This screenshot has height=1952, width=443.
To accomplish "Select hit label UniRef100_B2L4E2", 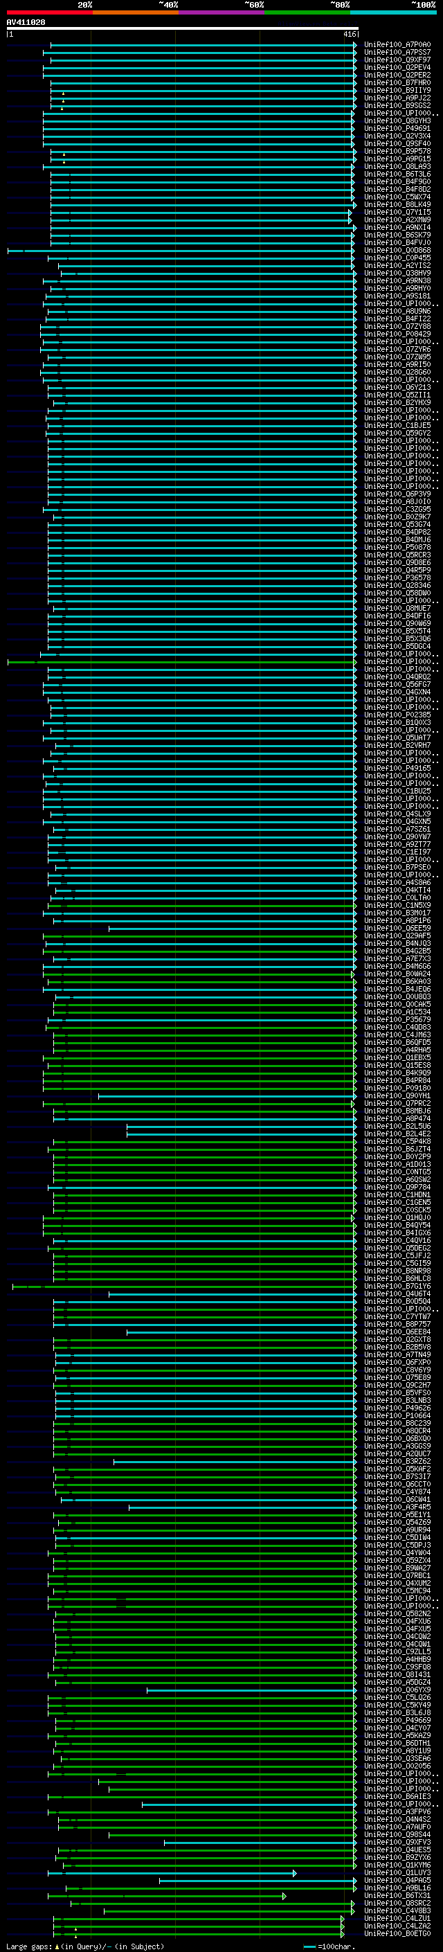I will (397, 1134).
